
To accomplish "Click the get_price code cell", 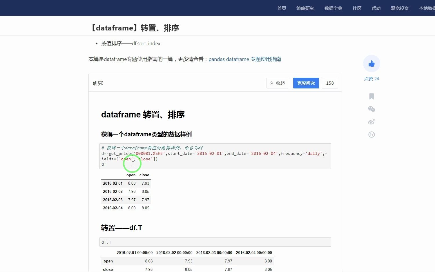I will [215, 156].
